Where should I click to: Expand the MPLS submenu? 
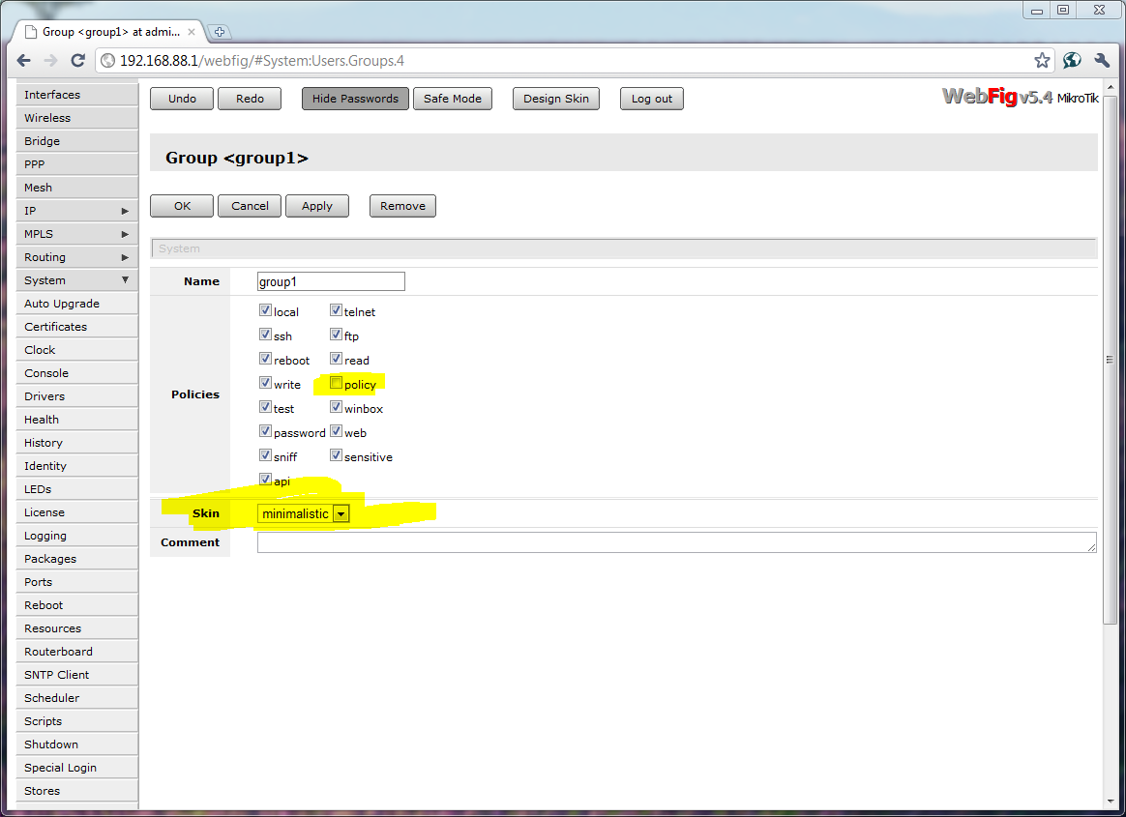pyautogui.click(x=76, y=234)
